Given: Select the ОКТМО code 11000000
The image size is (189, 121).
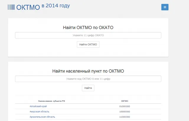Looking at the screenshot, I should (x=125, y=117).
